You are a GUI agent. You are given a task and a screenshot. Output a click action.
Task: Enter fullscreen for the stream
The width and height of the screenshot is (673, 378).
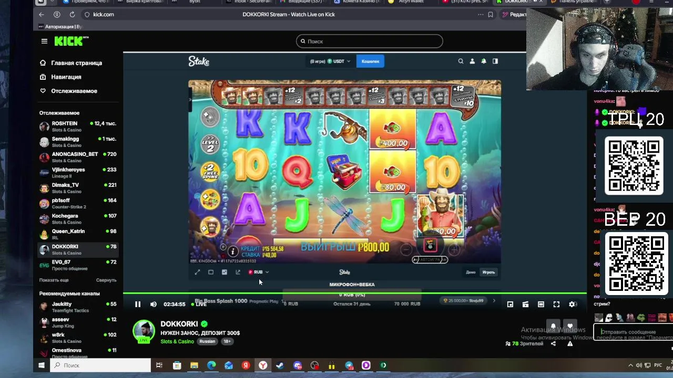click(556, 304)
